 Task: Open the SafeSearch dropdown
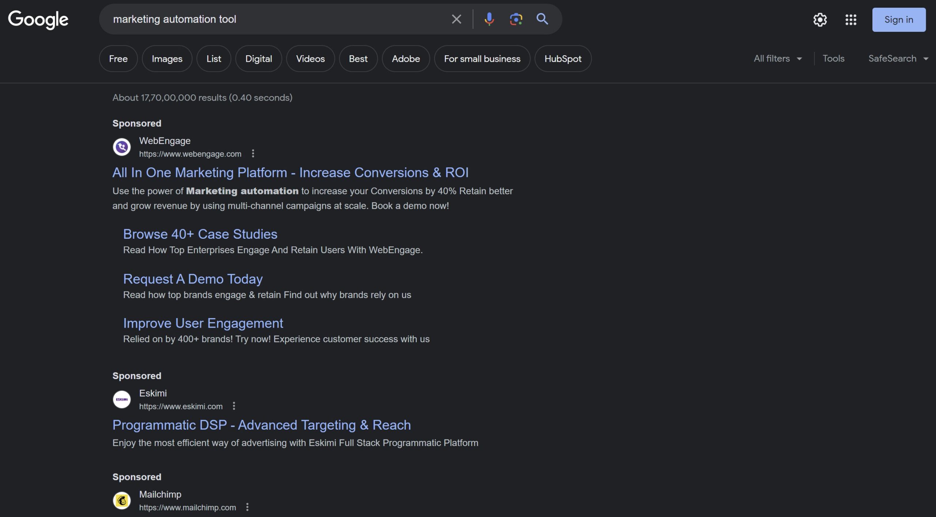898,59
